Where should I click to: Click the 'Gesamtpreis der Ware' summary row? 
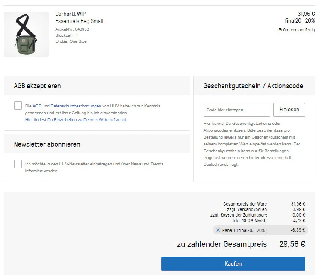264,204
